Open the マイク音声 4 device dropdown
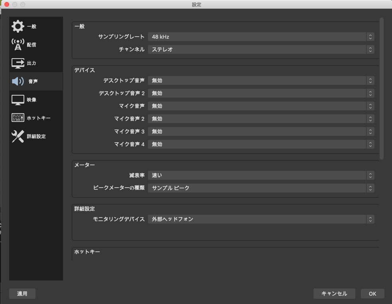Viewport: 392px width, 304px height. (261, 144)
